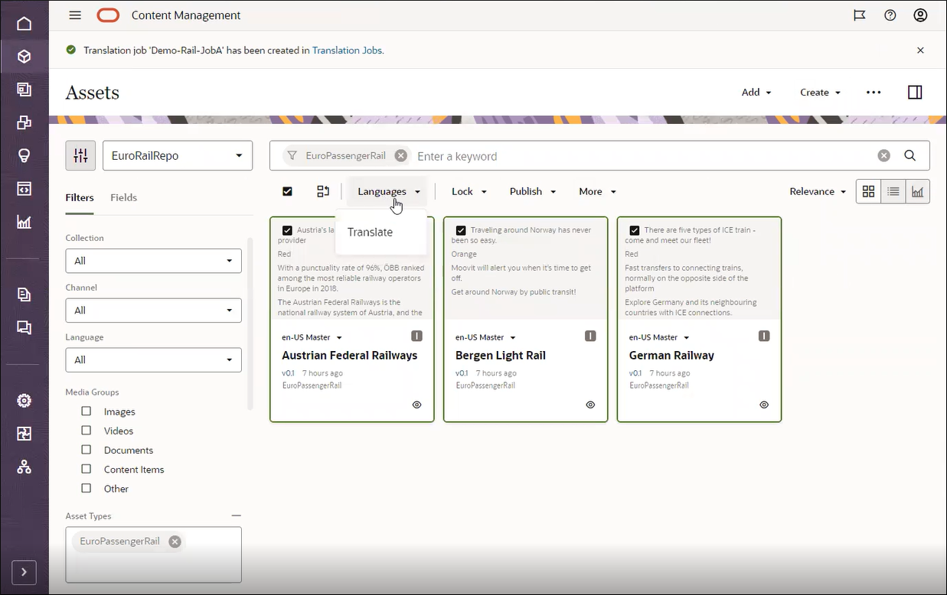
Task: Open the Languages menu
Action: coord(389,191)
